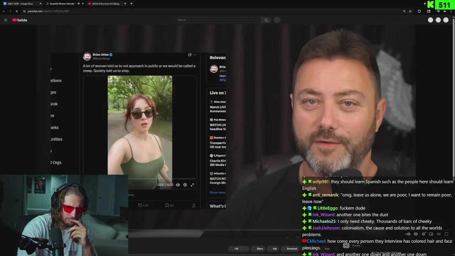This screenshot has width=455, height=256.
Task: Open JoshJJohnson username in chat
Action: (x=326, y=228)
